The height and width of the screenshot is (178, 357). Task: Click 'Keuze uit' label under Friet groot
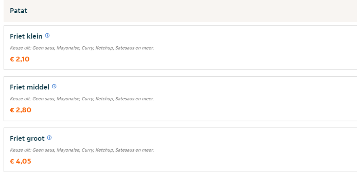click(x=20, y=150)
